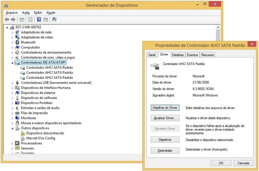259x171 pixels.
Task: Expand the Monitores tree node
Action: pos(12,118)
